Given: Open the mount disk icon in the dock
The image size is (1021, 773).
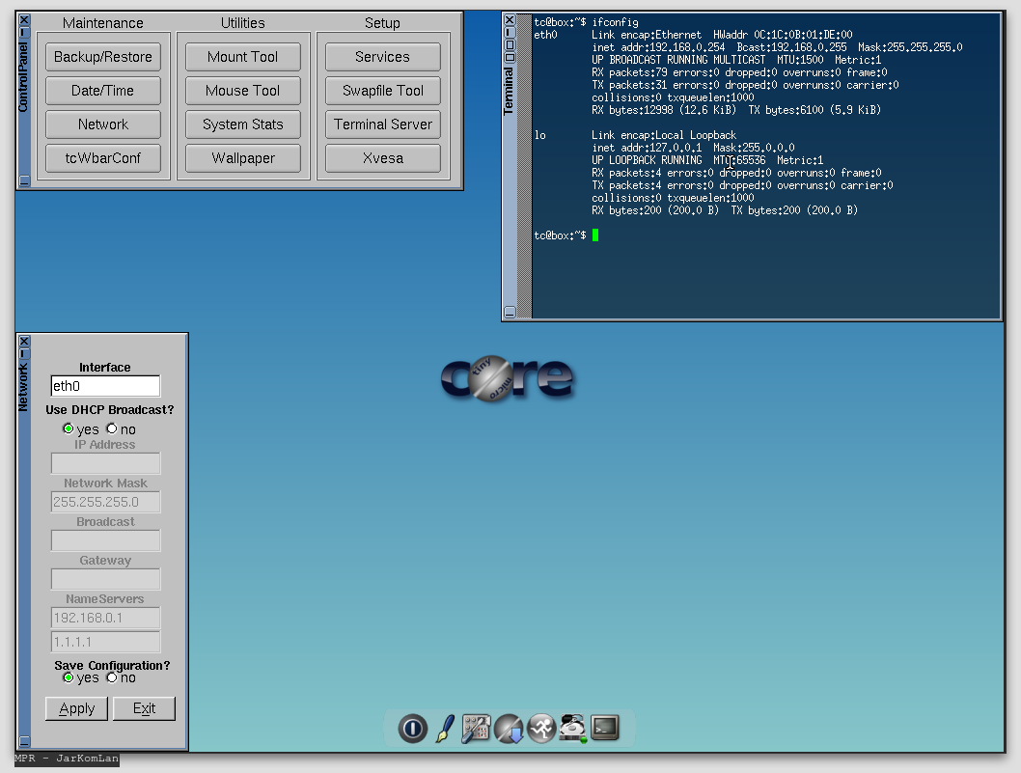Looking at the screenshot, I should tap(573, 729).
